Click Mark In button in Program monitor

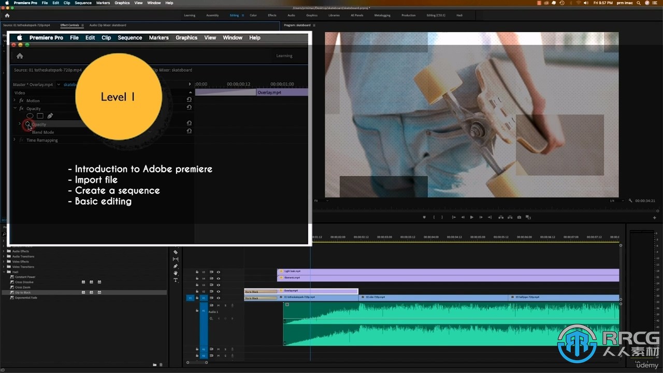[434, 217]
